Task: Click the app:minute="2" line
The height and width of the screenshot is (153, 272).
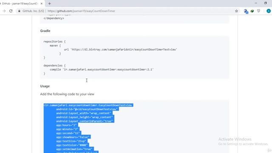Action: [x=68, y=129]
